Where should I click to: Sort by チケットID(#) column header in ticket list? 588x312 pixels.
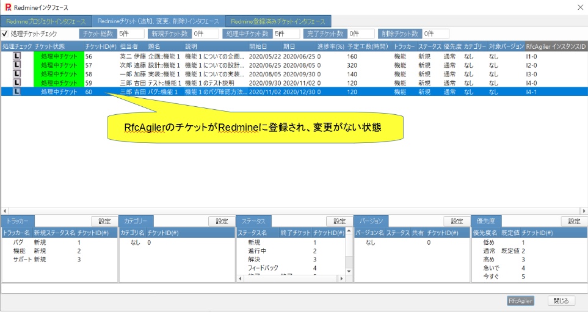(x=101, y=47)
